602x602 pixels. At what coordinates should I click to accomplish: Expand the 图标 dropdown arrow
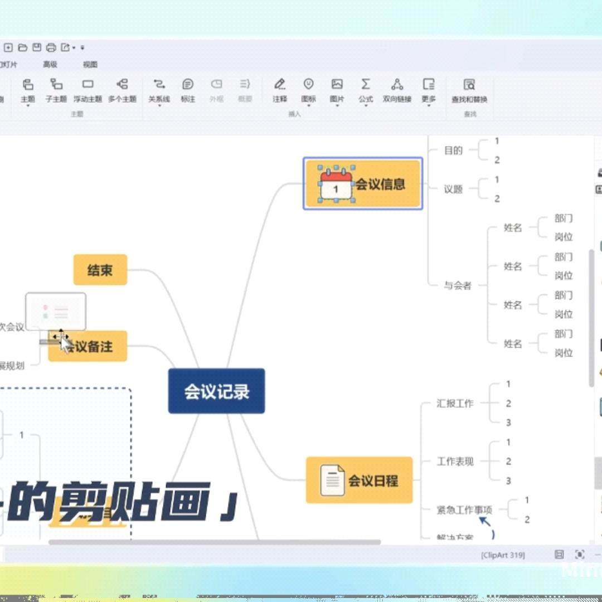(x=309, y=105)
